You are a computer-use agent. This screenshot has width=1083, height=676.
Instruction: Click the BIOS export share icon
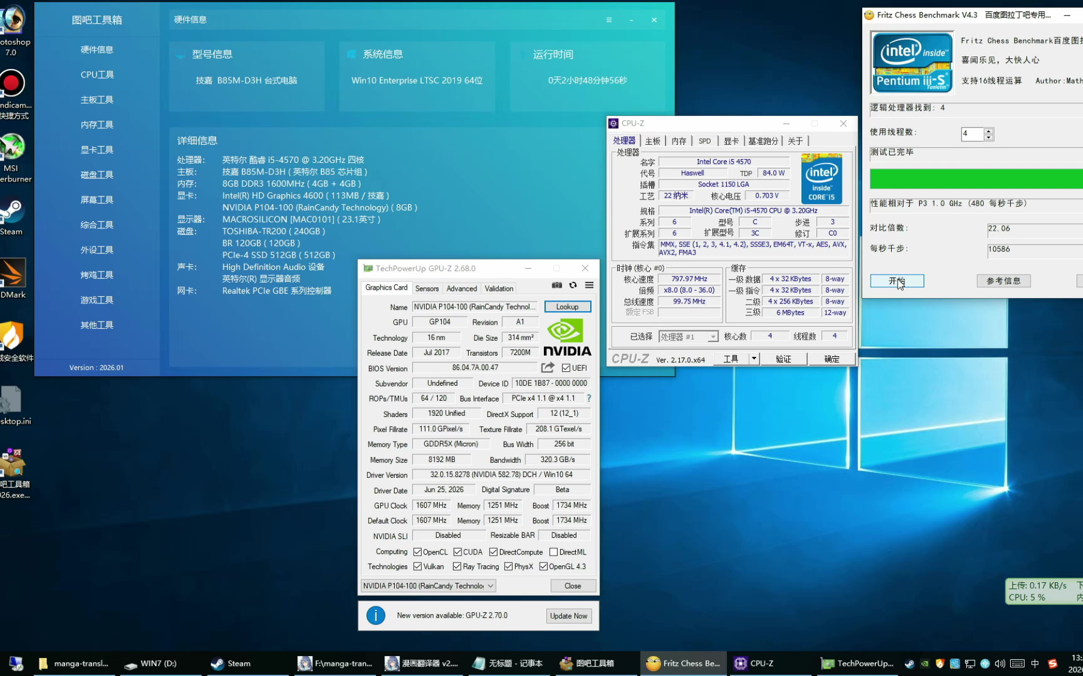pyautogui.click(x=548, y=368)
